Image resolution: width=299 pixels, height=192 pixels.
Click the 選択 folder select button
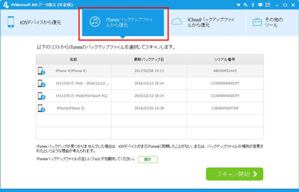[148, 160]
